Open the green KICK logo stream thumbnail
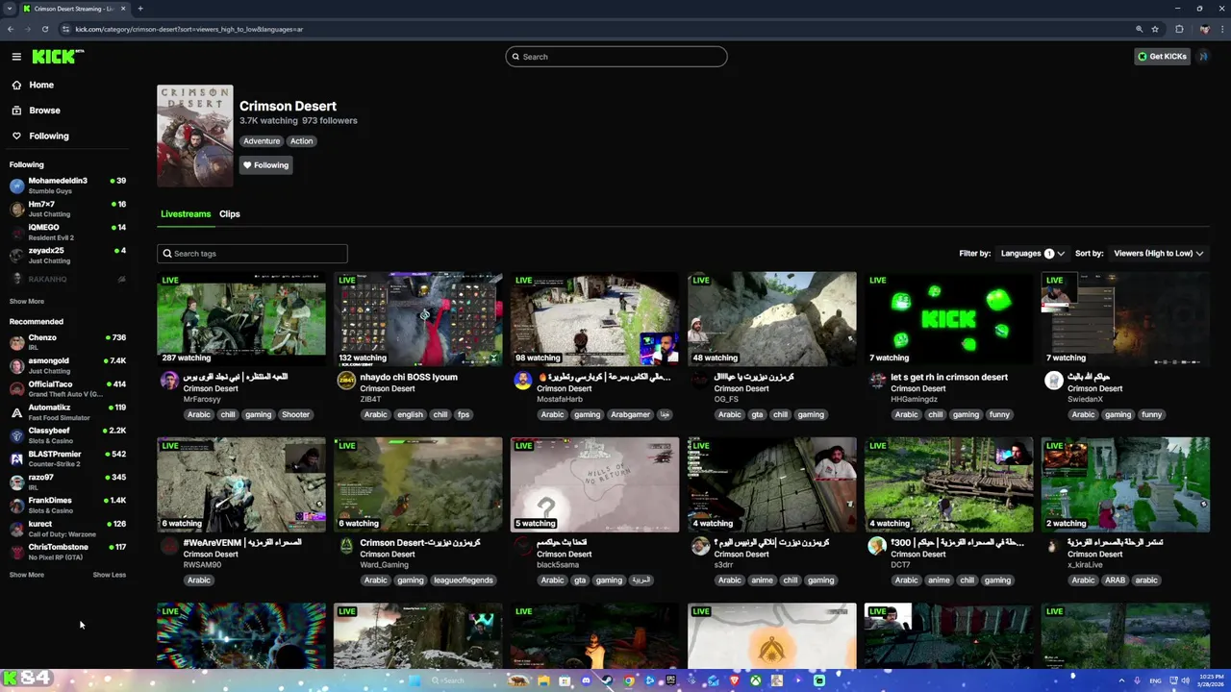Viewport: 1231px width, 692px height. pos(948,319)
